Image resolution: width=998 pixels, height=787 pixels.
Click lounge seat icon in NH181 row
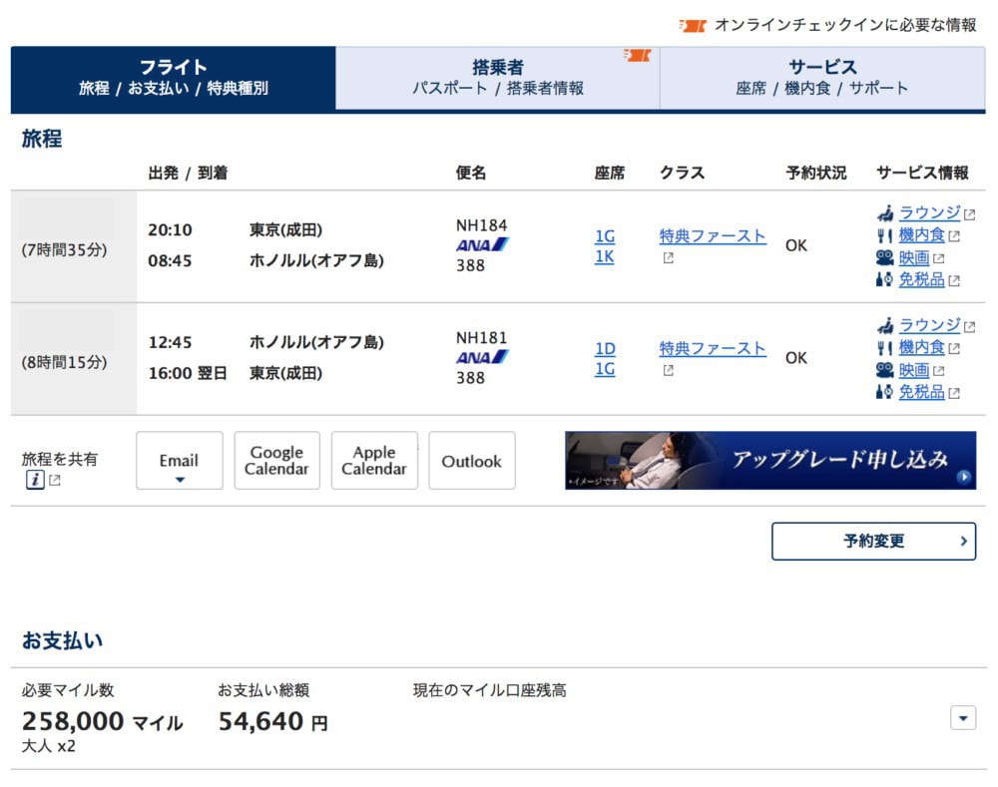(884, 325)
